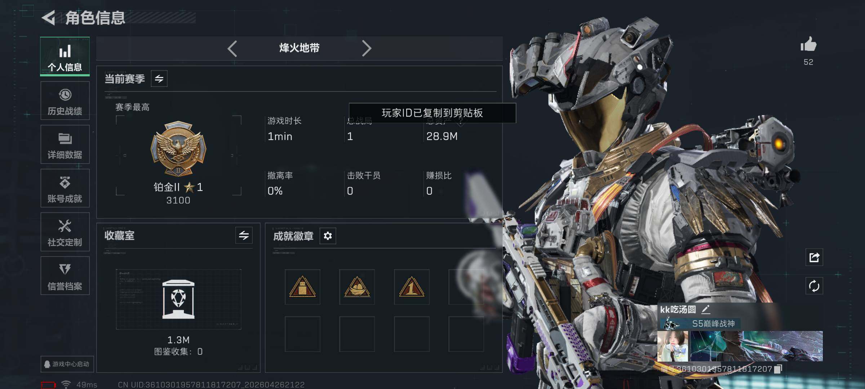The image size is (865, 389).
Task: Toggle the 当前赛季 season switch button
Action: coord(159,79)
